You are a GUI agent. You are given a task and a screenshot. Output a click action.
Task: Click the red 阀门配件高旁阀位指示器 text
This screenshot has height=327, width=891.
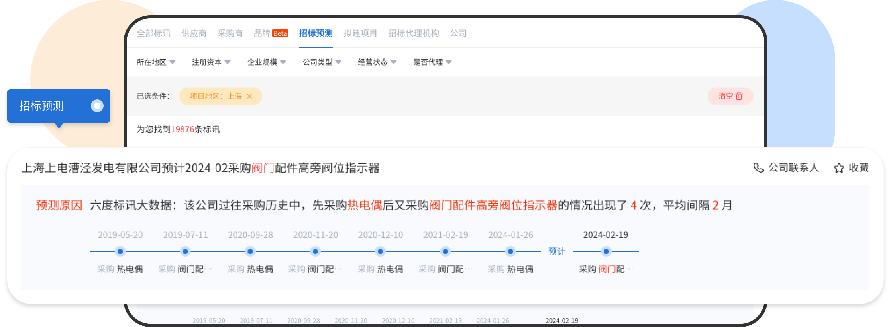click(x=493, y=205)
